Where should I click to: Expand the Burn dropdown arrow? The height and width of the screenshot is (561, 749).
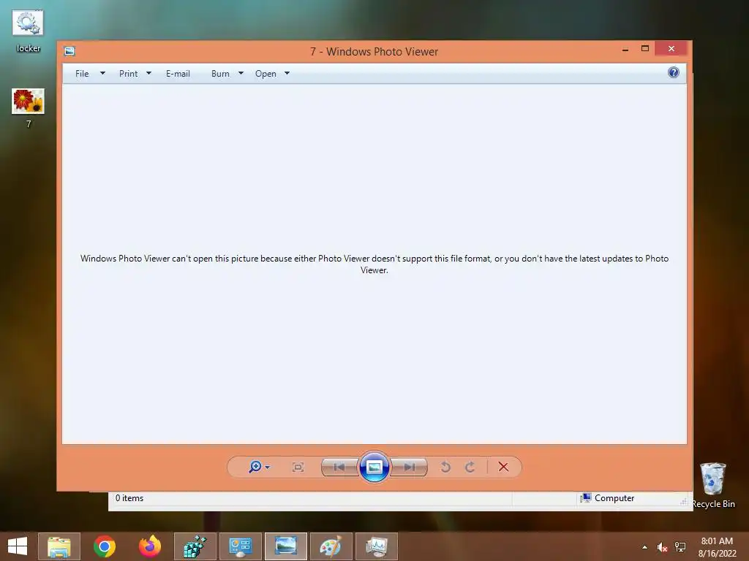(241, 74)
